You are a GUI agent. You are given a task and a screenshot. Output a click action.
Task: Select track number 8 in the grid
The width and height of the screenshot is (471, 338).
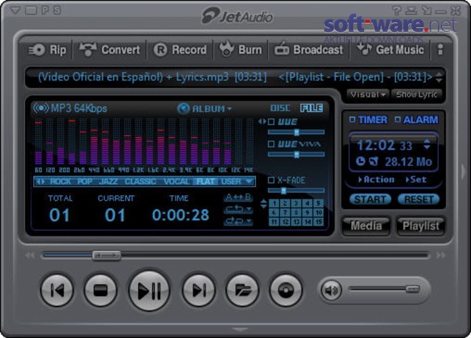296,213
